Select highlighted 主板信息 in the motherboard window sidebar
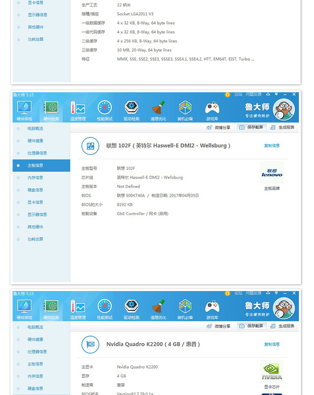This screenshot has width=314, height=395. tap(41, 166)
